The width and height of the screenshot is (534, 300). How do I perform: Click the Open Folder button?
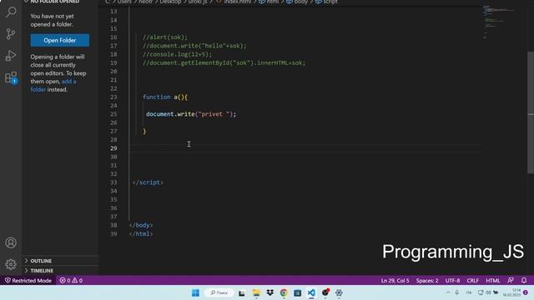[x=60, y=40]
